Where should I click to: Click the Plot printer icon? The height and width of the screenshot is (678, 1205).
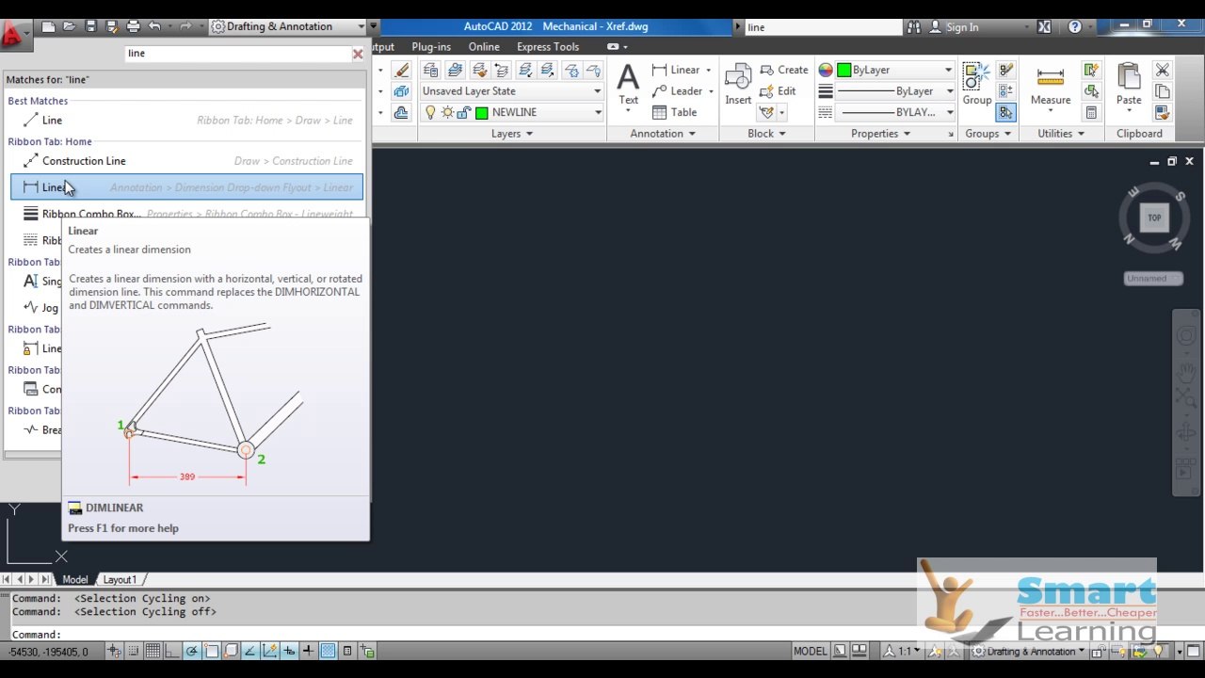click(x=133, y=26)
